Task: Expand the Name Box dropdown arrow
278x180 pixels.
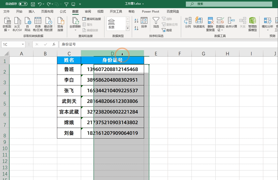Action: pyautogui.click(x=23, y=44)
